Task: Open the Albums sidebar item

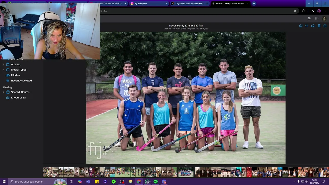Action: pos(15,64)
